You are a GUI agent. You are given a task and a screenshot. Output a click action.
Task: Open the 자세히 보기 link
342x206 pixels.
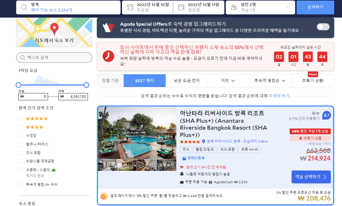(x=279, y=96)
